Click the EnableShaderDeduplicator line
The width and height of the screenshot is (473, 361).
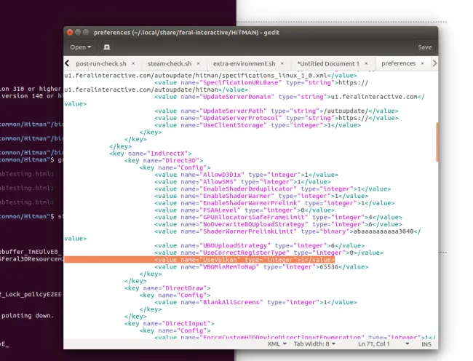[273, 189]
